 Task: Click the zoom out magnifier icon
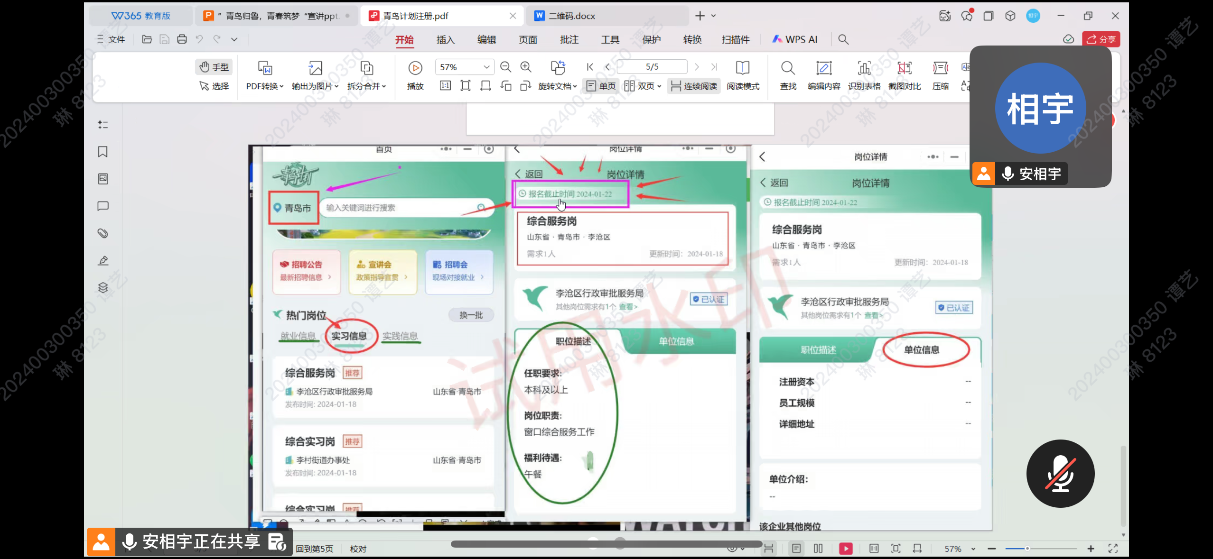coord(505,67)
